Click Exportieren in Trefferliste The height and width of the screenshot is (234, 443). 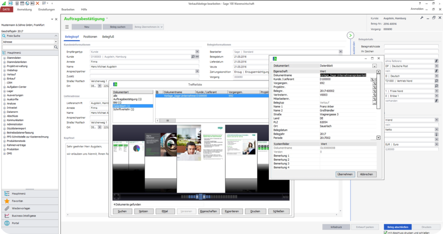232,211
